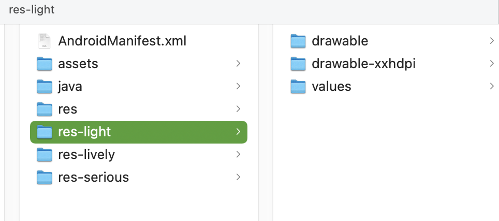Select the AndroidManifest.xml file name

pos(122,41)
